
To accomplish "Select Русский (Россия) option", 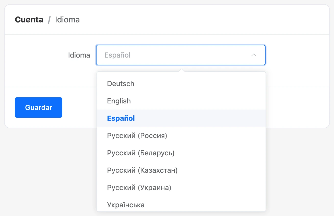I will point(181,136).
